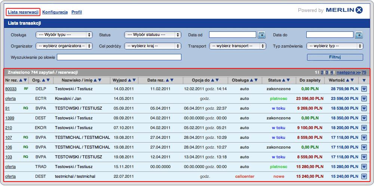Click the Data od input field
The width and height of the screenshot is (374, 186).
[x=233, y=35]
